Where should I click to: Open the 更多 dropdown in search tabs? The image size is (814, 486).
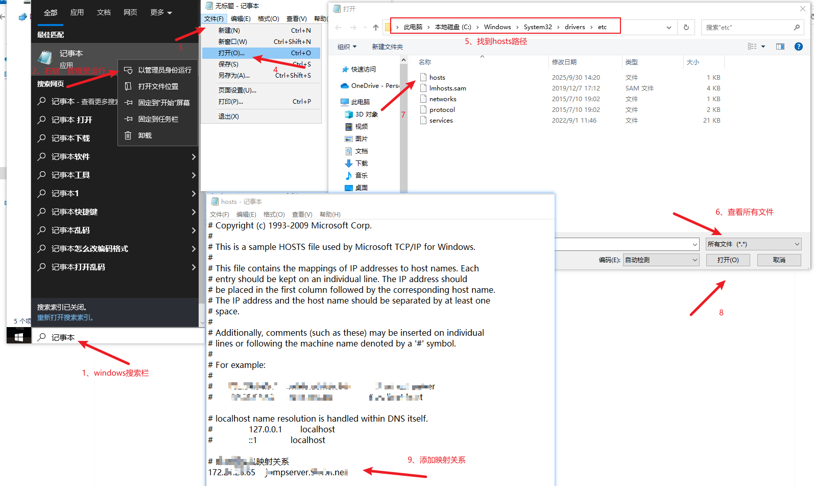[161, 12]
